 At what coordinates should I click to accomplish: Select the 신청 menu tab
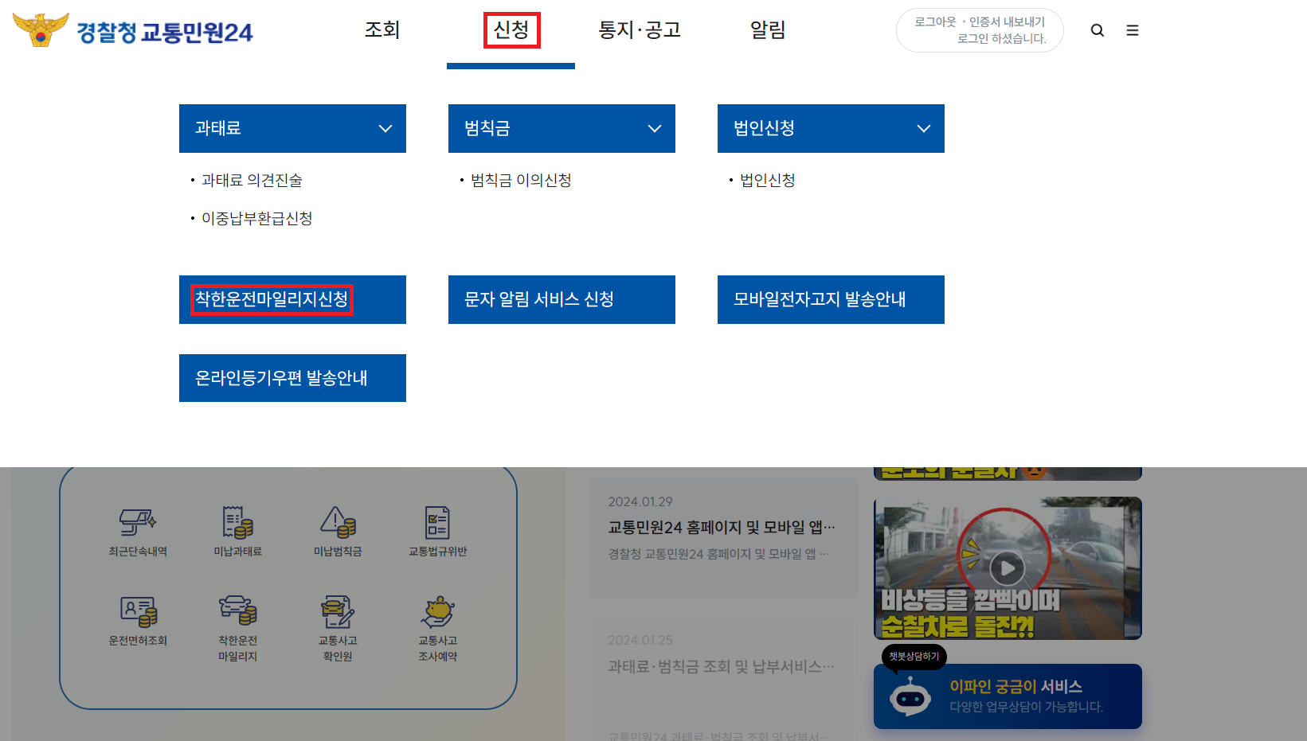pyautogui.click(x=511, y=30)
